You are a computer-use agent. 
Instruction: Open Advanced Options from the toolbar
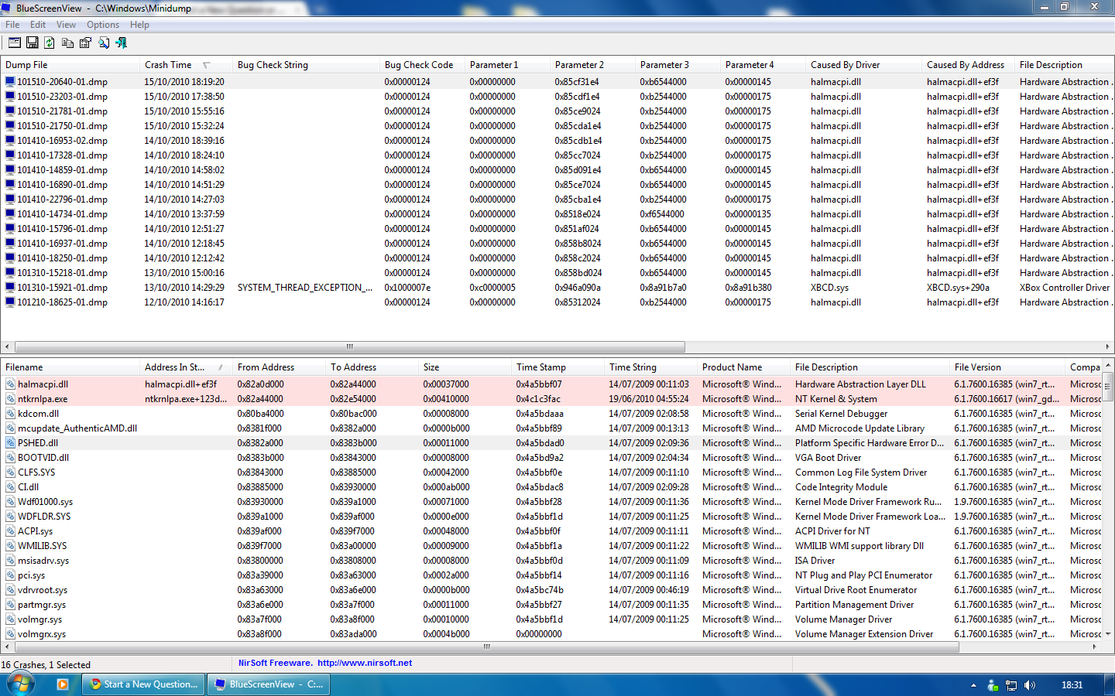click(x=15, y=43)
